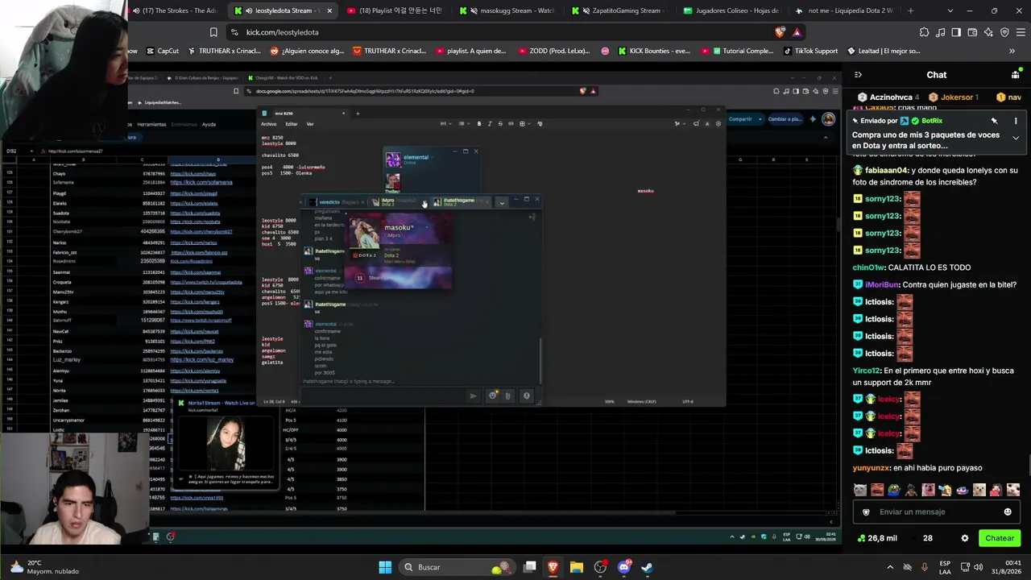View the 26,8 mil channel points balance

877,538
